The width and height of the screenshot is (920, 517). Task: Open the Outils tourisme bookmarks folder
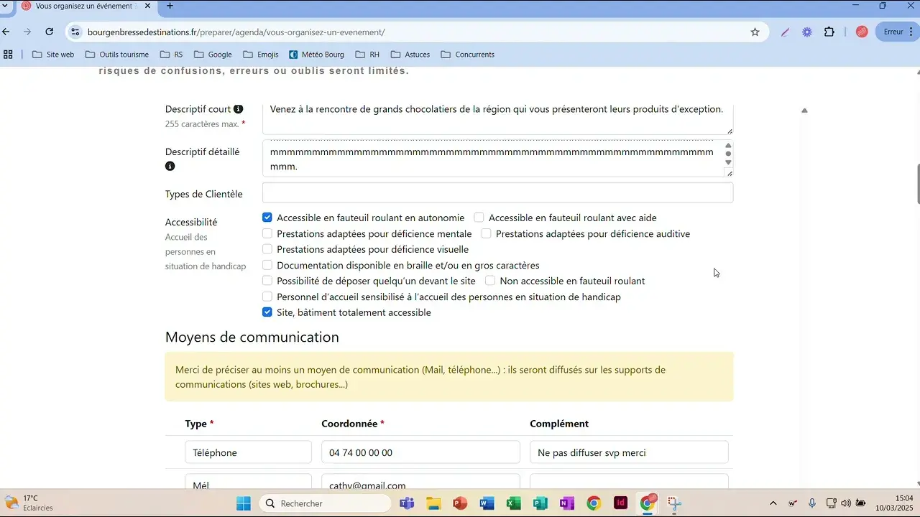click(116, 55)
